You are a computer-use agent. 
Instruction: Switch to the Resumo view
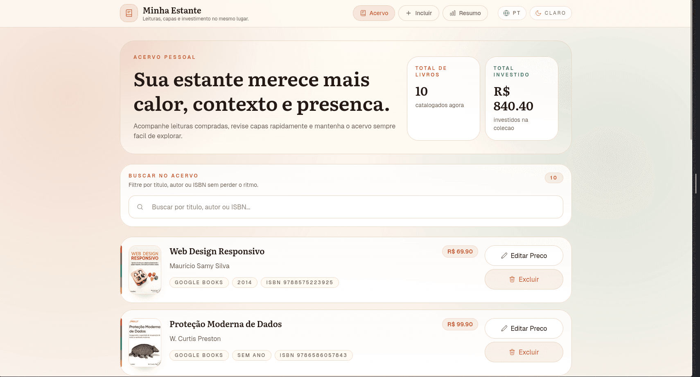(x=465, y=13)
